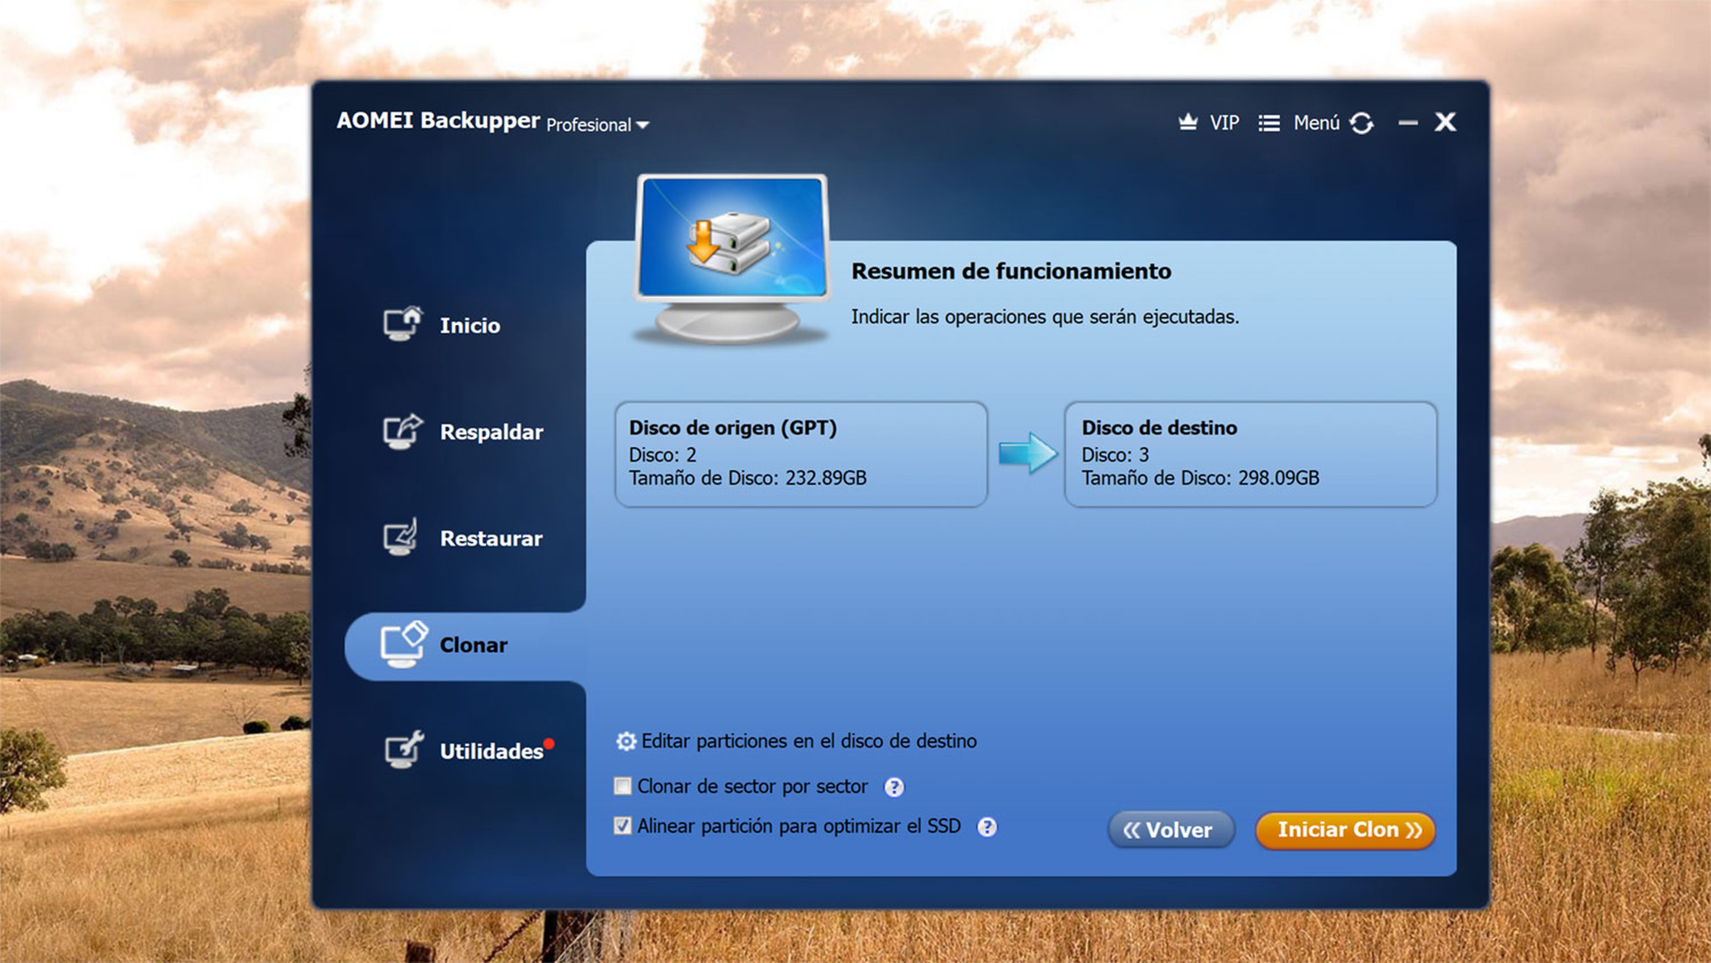Click the red notification dot on Utilidades
This screenshot has width=1711, height=963.
[x=549, y=743]
